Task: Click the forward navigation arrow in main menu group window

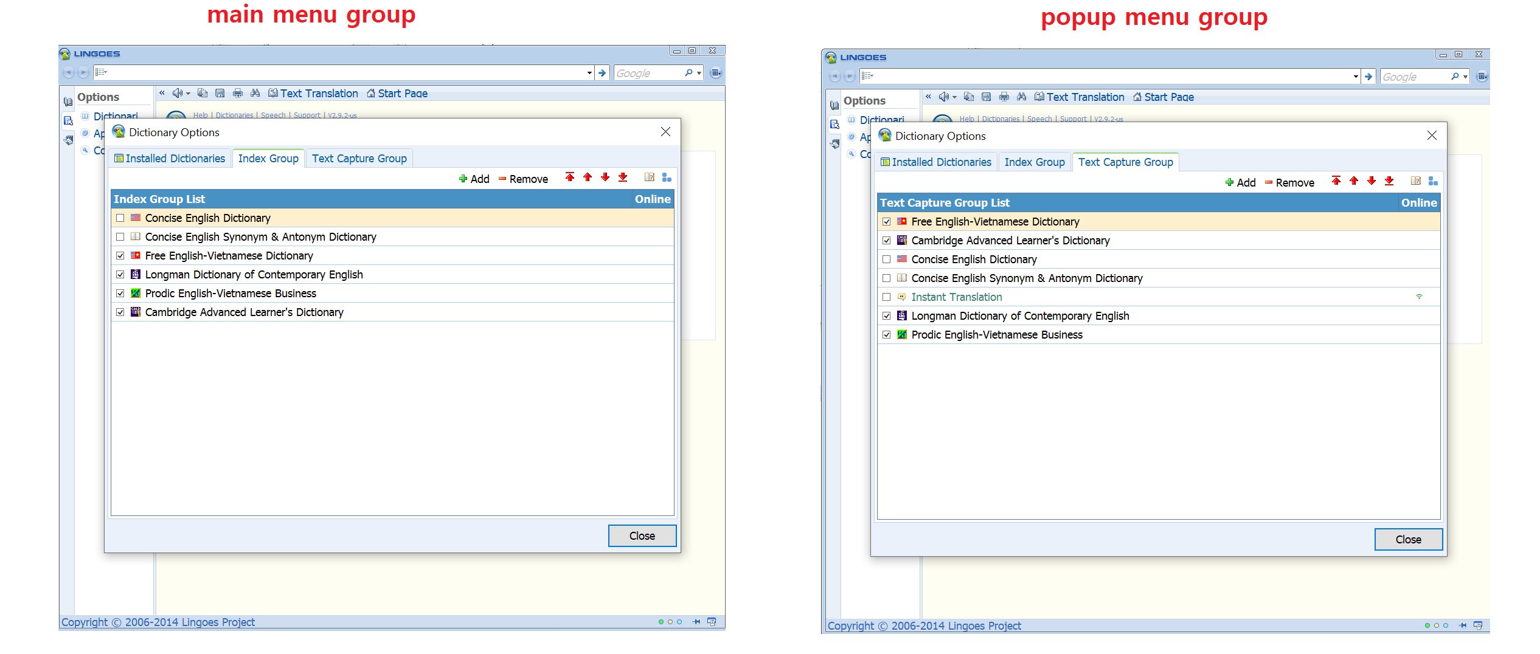Action: [x=83, y=73]
